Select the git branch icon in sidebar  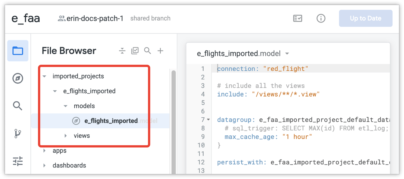(17, 133)
